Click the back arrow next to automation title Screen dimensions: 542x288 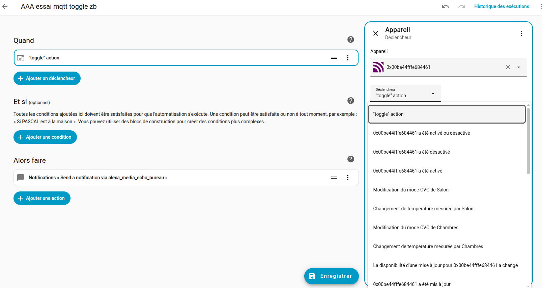click(5, 6)
